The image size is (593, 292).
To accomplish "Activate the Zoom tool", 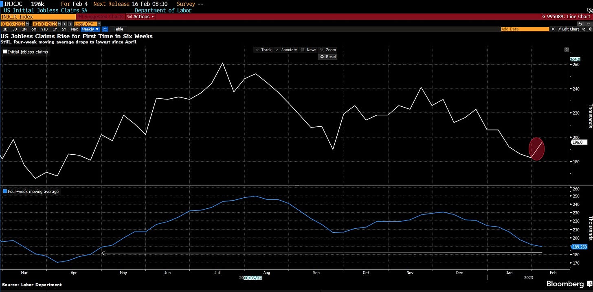I will 328,50.
